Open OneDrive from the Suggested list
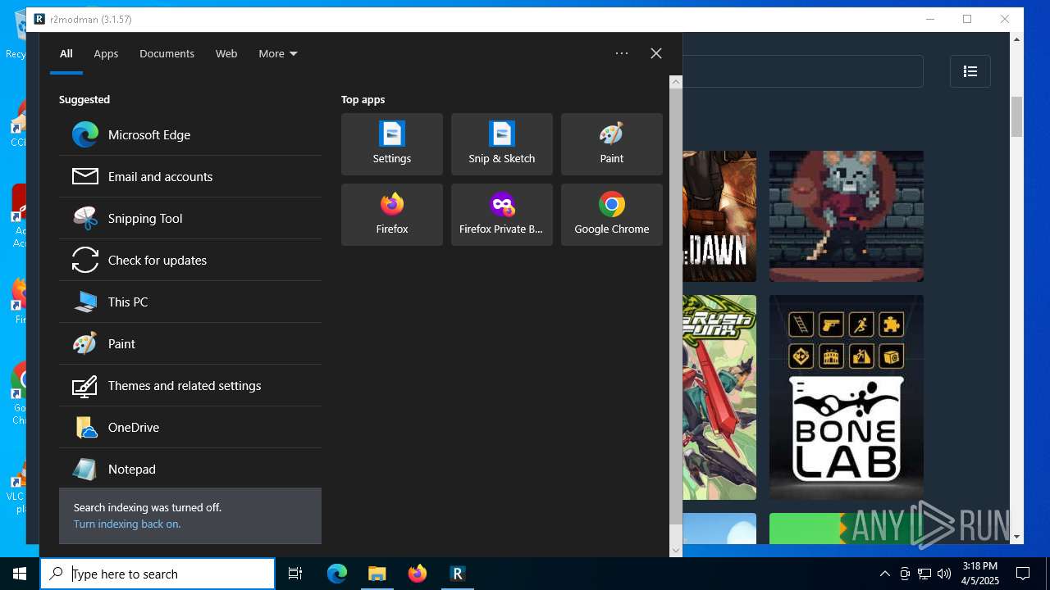 click(190, 427)
